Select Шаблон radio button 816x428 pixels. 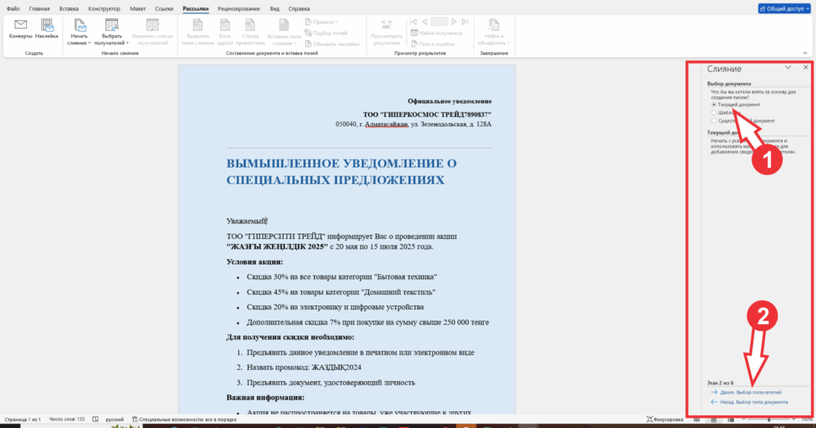coord(714,112)
